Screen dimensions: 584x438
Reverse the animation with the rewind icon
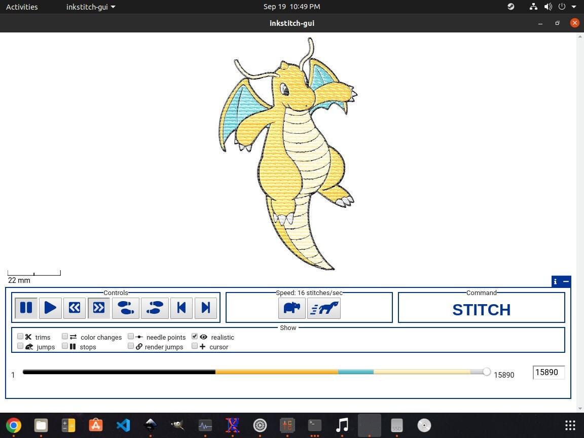pos(75,308)
